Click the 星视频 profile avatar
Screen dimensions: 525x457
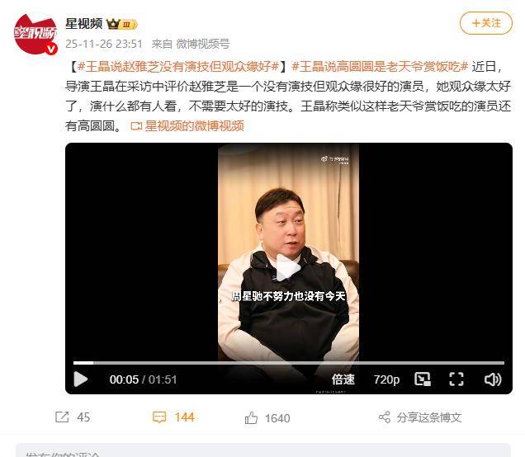coord(35,34)
